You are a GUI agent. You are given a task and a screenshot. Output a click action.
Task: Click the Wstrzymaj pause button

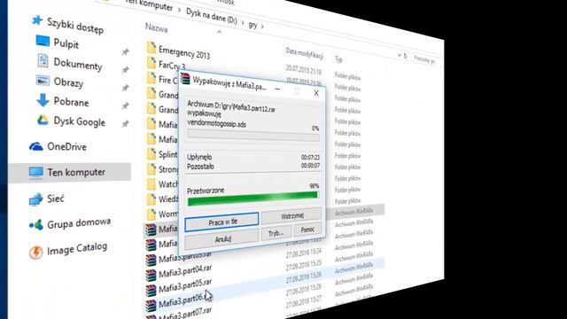pyautogui.click(x=291, y=215)
